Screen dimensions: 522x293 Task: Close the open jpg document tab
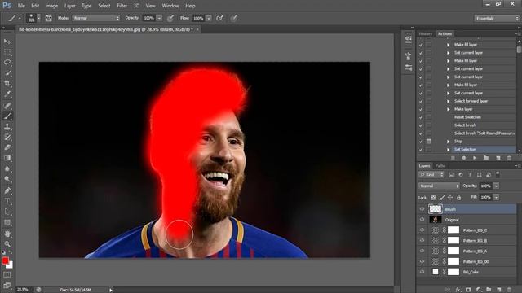[197, 29]
